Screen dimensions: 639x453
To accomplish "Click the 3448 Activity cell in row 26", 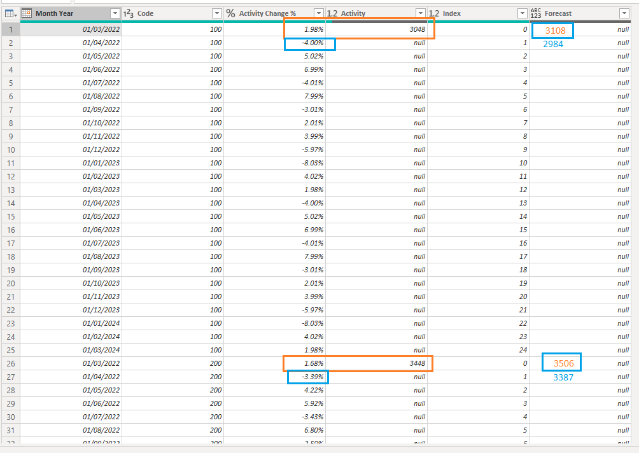I will [377, 363].
